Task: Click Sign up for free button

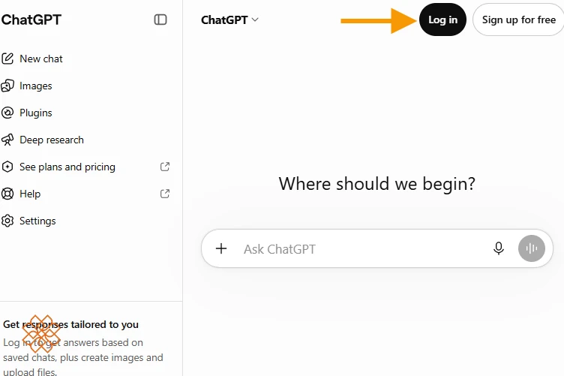Action: [519, 20]
